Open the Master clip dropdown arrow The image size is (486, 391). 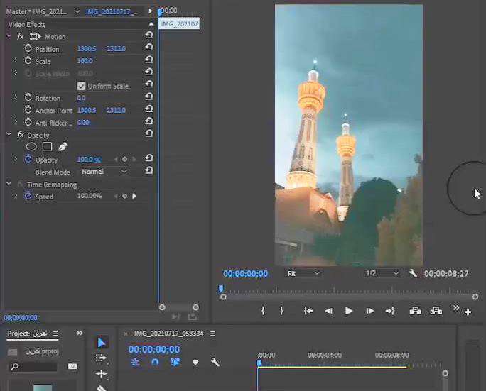(x=77, y=11)
